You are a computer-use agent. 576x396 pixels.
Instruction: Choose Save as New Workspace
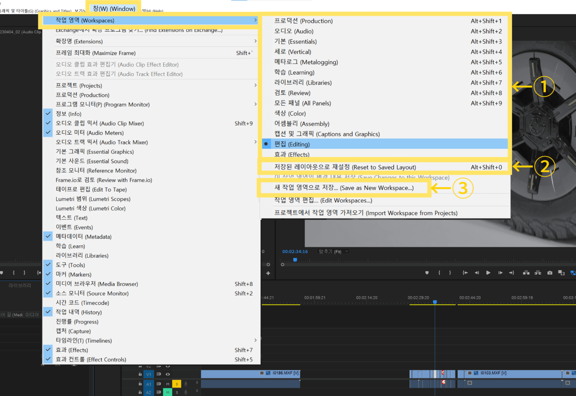click(344, 188)
